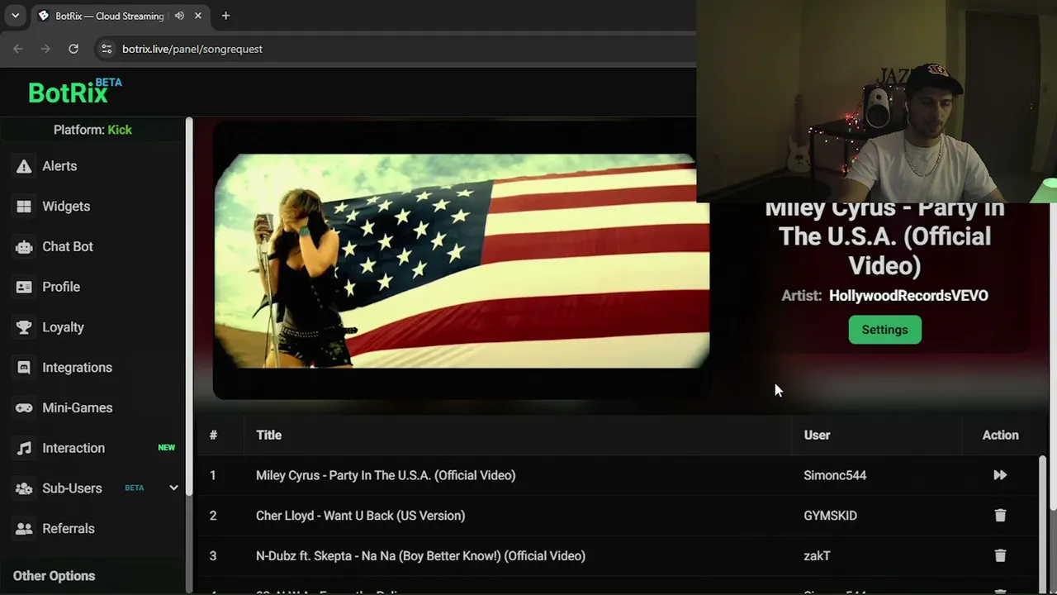1057x595 pixels.
Task: Navigate to the Referrals menu item
Action: click(x=69, y=529)
